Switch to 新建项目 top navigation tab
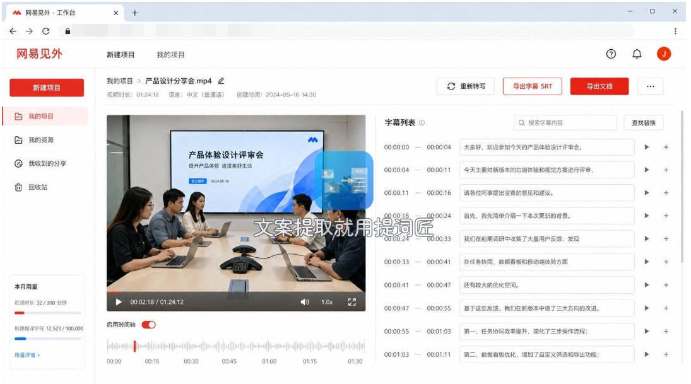The height and width of the screenshot is (384, 691). (121, 55)
